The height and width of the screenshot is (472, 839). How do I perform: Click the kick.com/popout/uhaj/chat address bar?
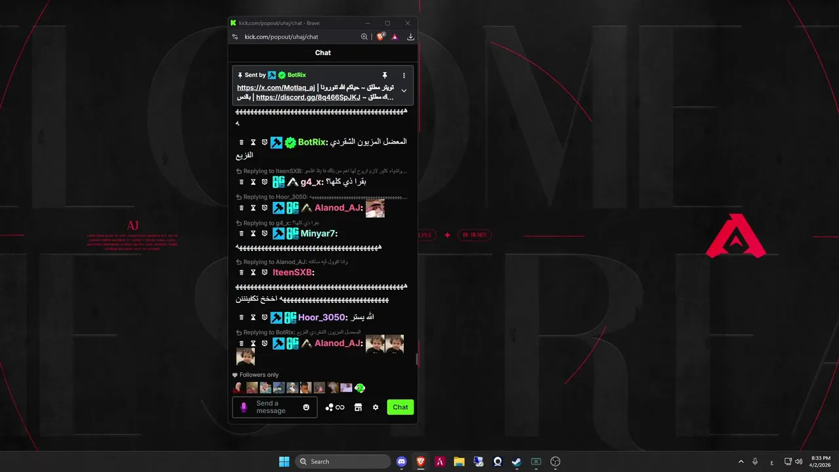click(x=281, y=37)
